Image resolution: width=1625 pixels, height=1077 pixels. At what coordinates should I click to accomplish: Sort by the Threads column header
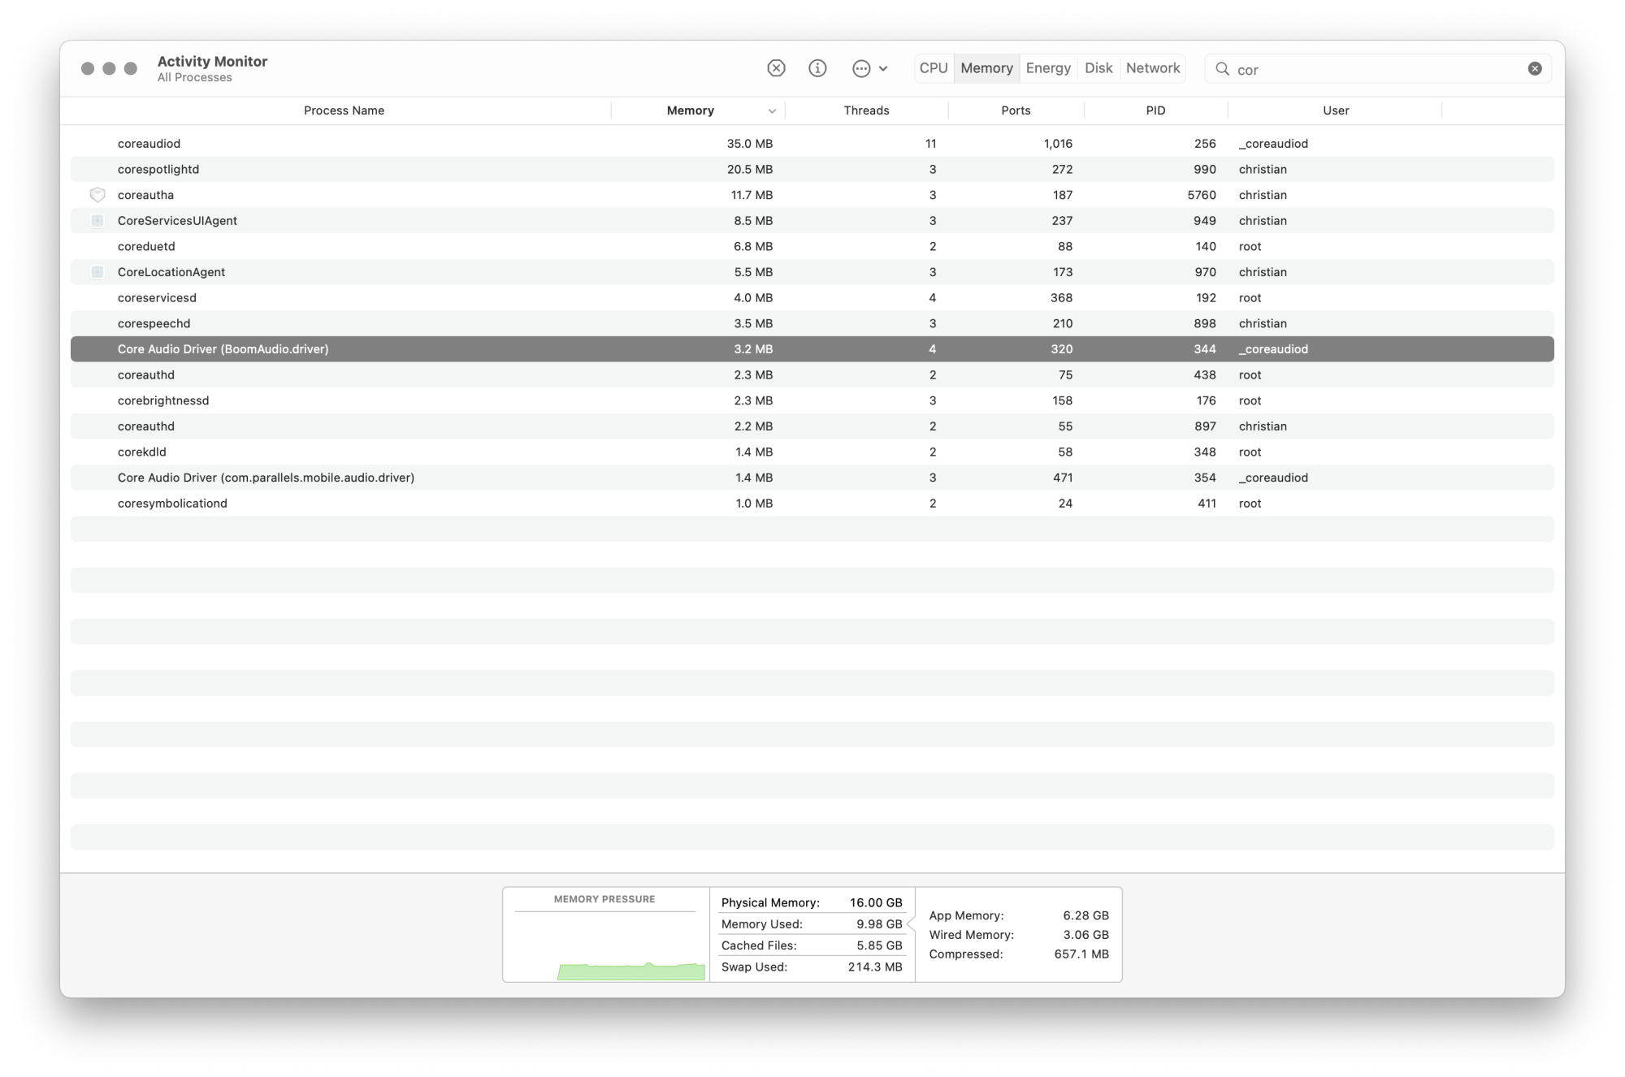click(866, 110)
